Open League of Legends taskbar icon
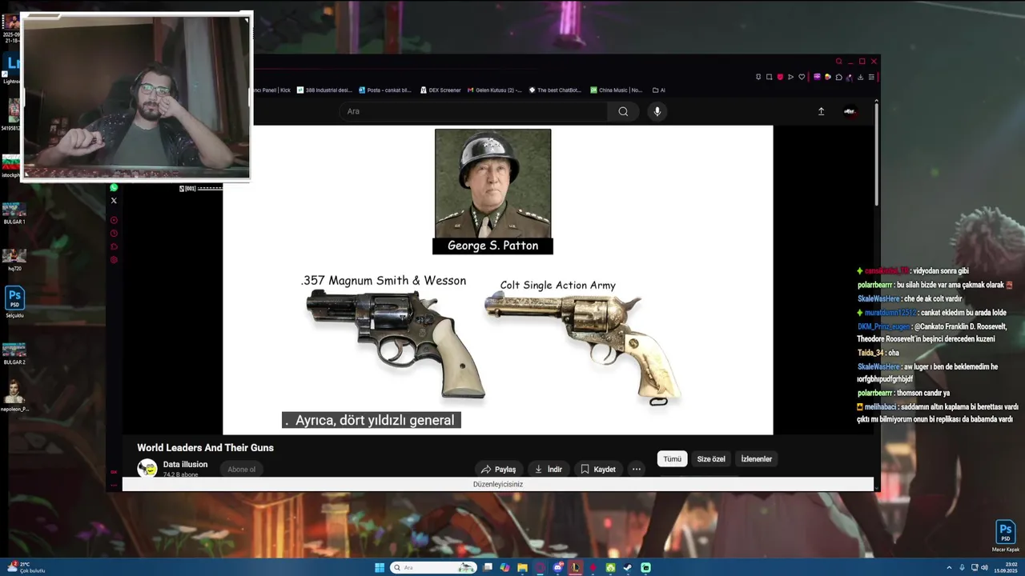The height and width of the screenshot is (576, 1025). pyautogui.click(x=575, y=568)
